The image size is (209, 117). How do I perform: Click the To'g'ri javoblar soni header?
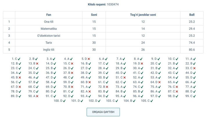coord(143,15)
